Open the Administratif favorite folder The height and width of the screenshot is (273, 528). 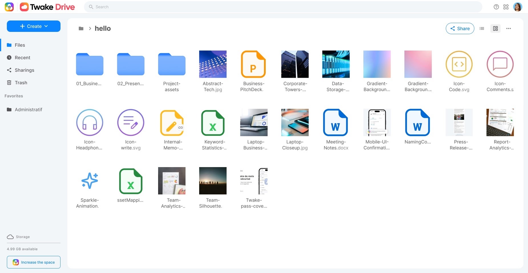[x=29, y=109]
